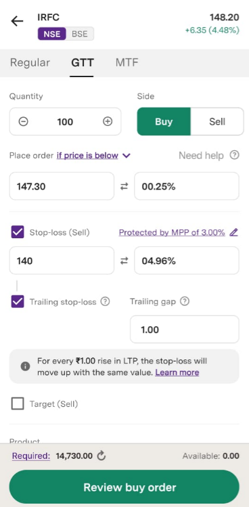The height and width of the screenshot is (507, 249).
Task: Enable the Target (Sell) checkbox
Action: pyautogui.click(x=18, y=403)
